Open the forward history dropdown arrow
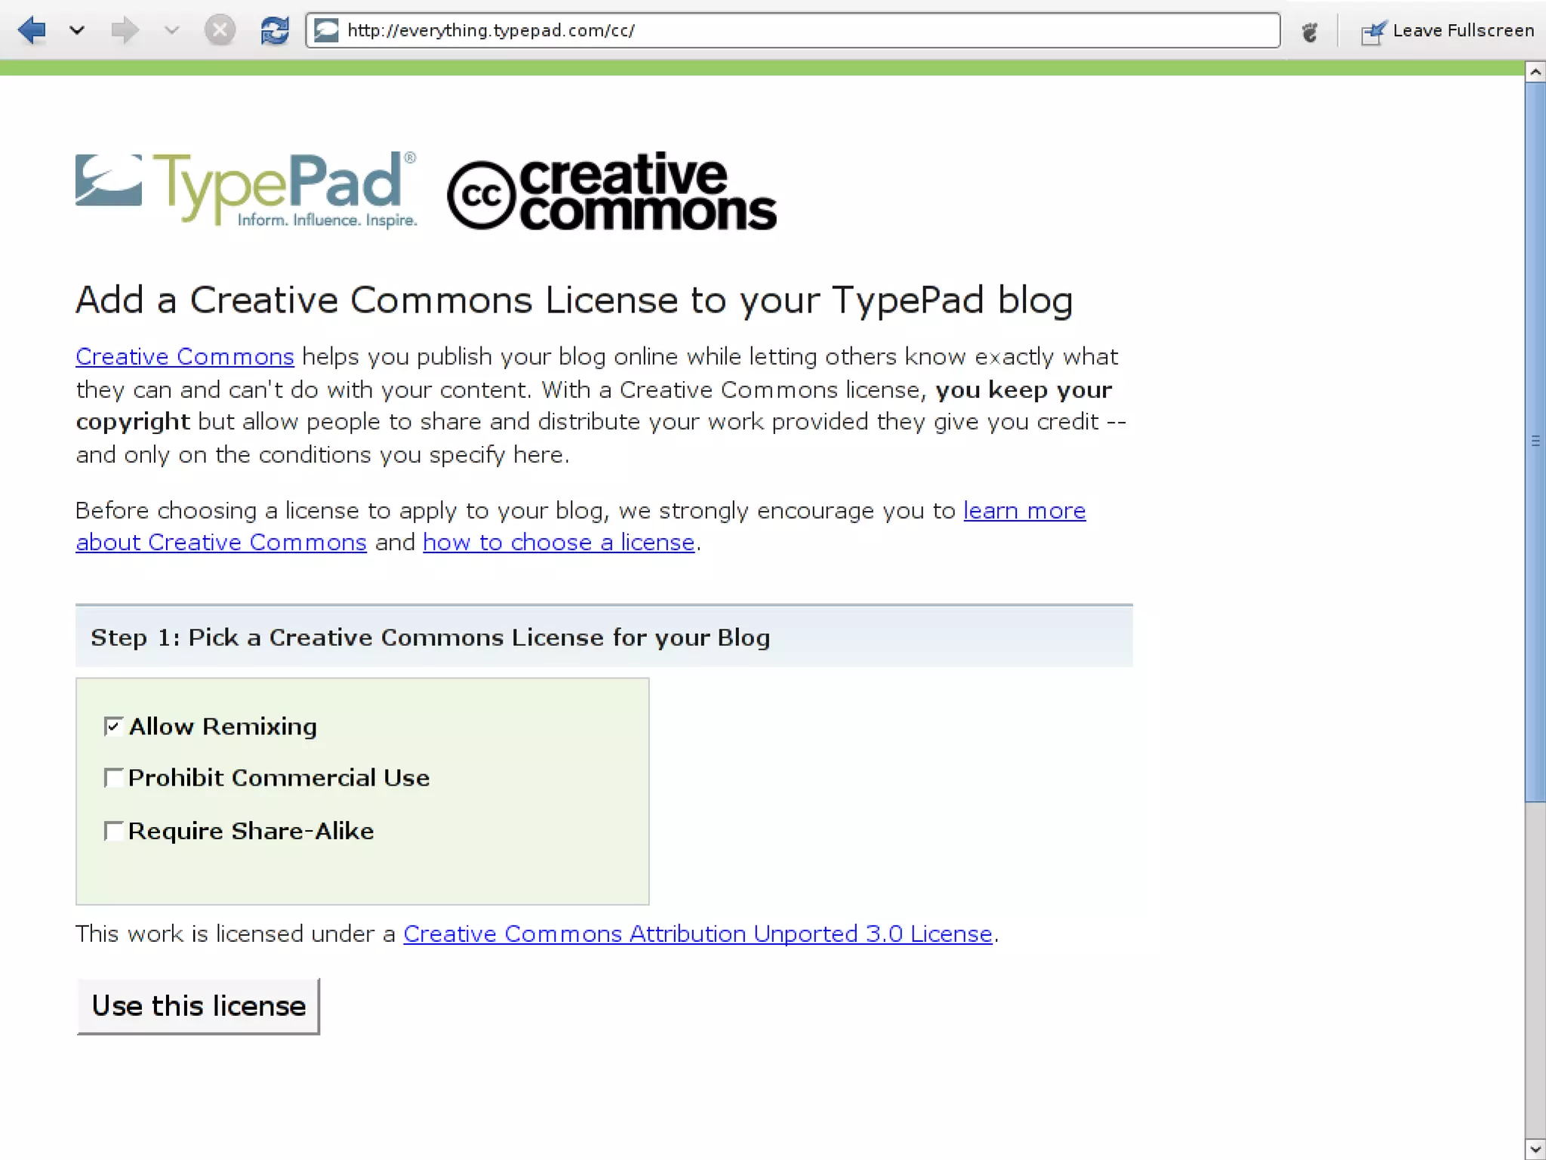1546x1160 pixels. tap(172, 31)
